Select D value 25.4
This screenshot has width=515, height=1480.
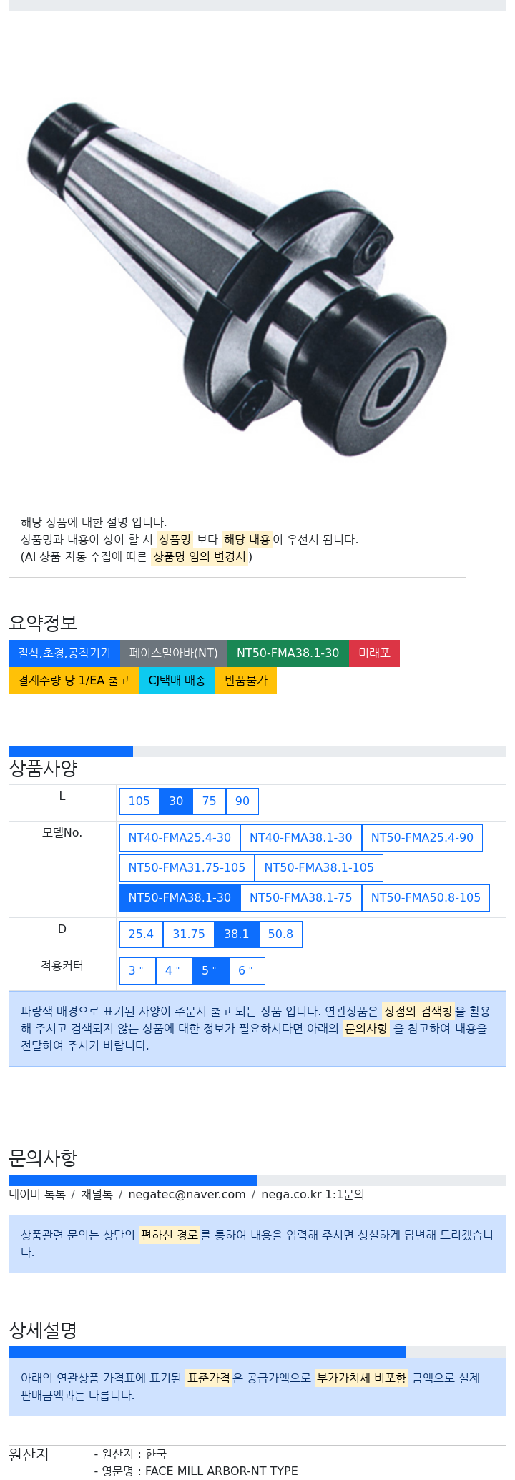click(x=141, y=934)
